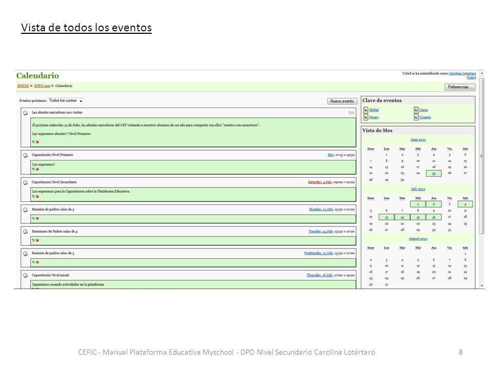Click the Saturday, 4 July date link

pyautogui.click(x=320, y=182)
